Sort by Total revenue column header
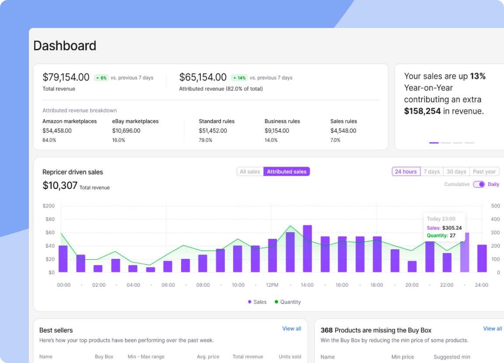504x363 pixels. click(x=248, y=356)
